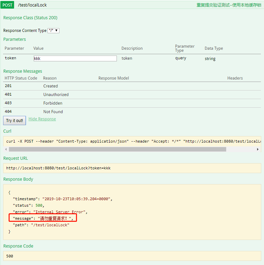
Task: Click the "path": "/test/localLock" line
Action: [x=41, y=225]
